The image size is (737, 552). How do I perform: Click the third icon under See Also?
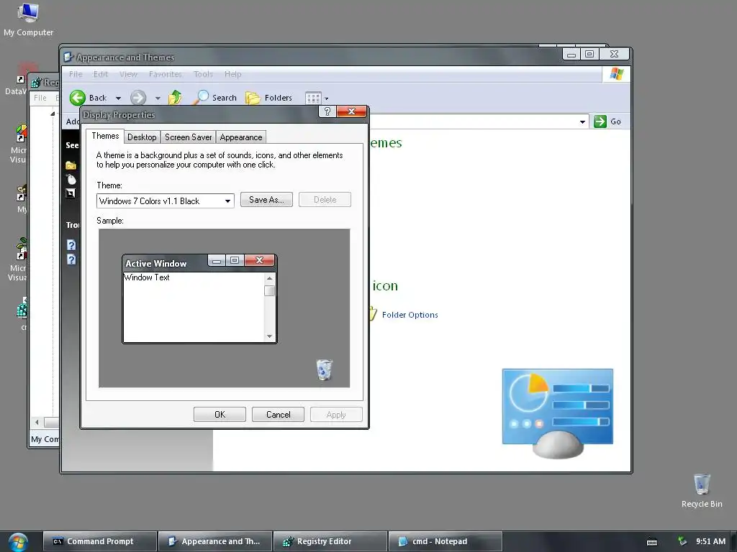tap(71, 193)
